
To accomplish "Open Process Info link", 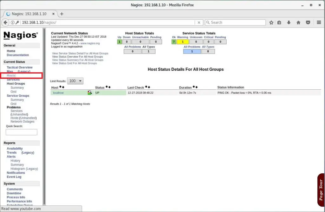I will (16, 197).
